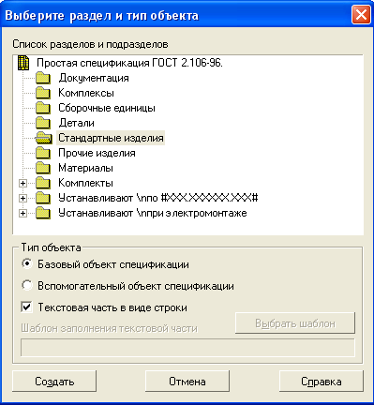Click the Отмена button
Screen dimensions: 374x405
tap(187, 382)
